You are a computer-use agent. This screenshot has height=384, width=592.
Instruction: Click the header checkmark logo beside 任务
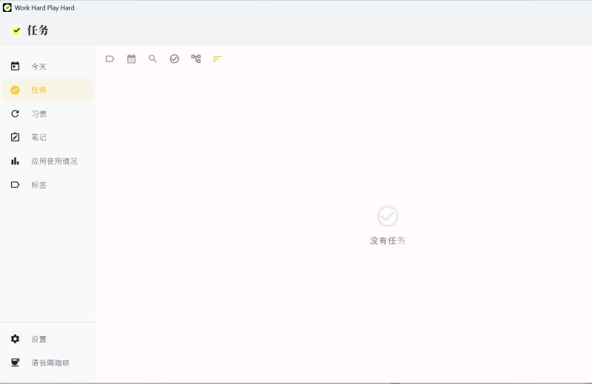click(x=16, y=30)
